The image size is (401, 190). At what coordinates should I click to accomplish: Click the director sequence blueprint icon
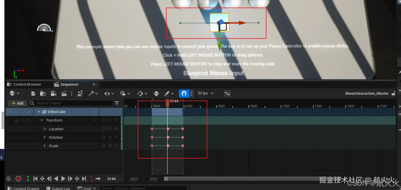[x=80, y=94]
